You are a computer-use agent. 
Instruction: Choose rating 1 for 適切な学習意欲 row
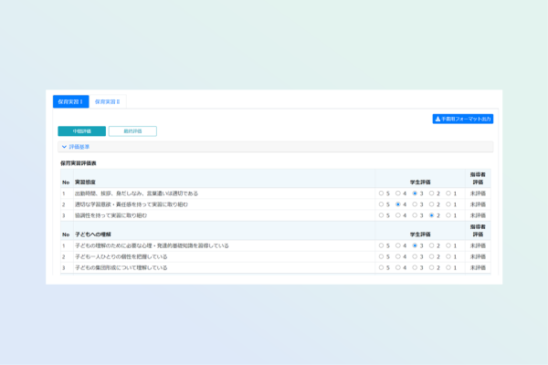448,204
